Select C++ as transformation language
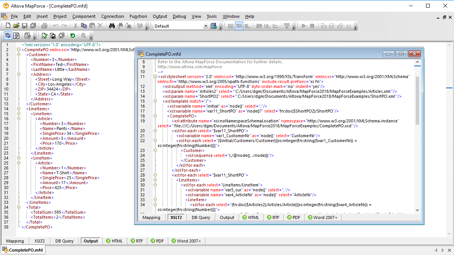 (276, 26)
